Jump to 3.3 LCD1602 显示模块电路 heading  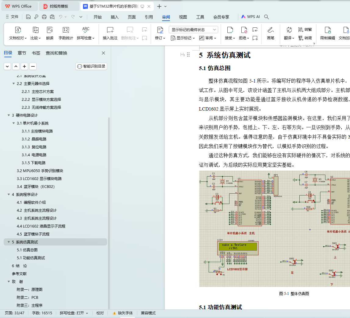(x=39, y=179)
